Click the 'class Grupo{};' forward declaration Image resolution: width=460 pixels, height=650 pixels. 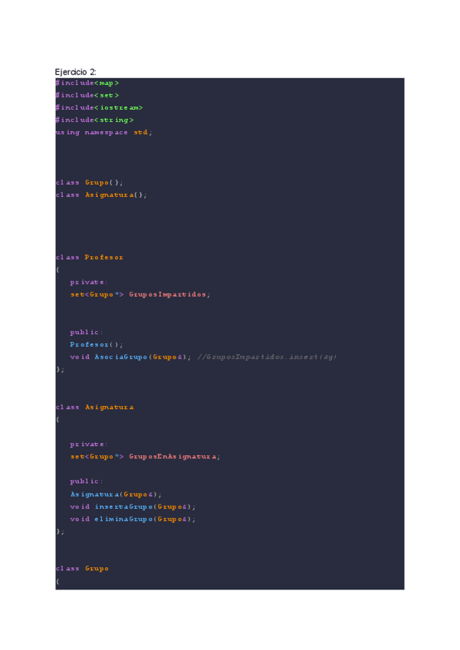point(90,182)
